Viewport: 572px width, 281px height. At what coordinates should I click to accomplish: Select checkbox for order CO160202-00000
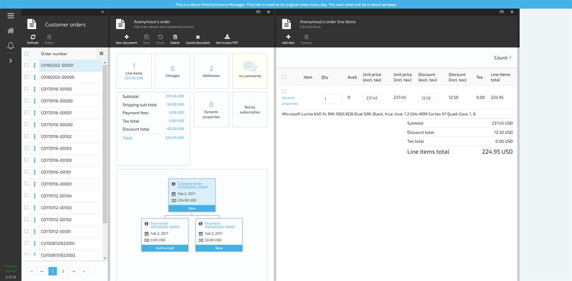coord(26,77)
